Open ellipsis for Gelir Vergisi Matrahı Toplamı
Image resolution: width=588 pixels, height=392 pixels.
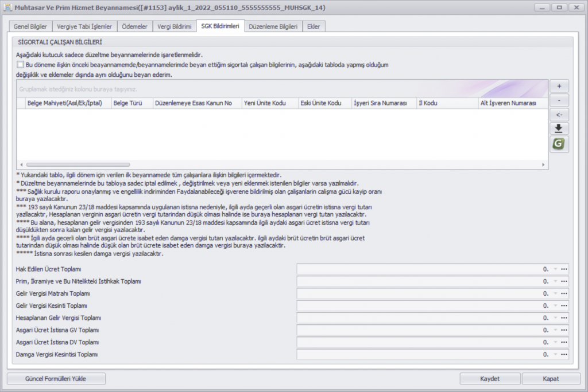point(564,293)
